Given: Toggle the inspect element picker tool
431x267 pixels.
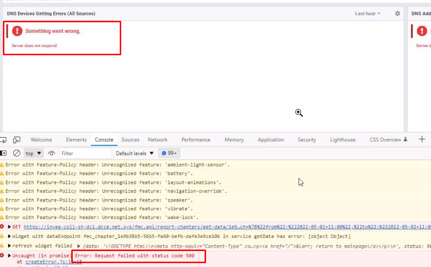Looking at the screenshot, I should (x=3, y=140).
